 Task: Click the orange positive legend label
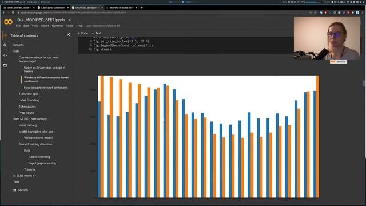pyautogui.click(x=339, y=61)
